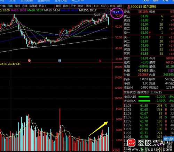Viewport: 174px width, 152px height.
Task: Click the 标记 mark button
Action: click(x=104, y=6)
